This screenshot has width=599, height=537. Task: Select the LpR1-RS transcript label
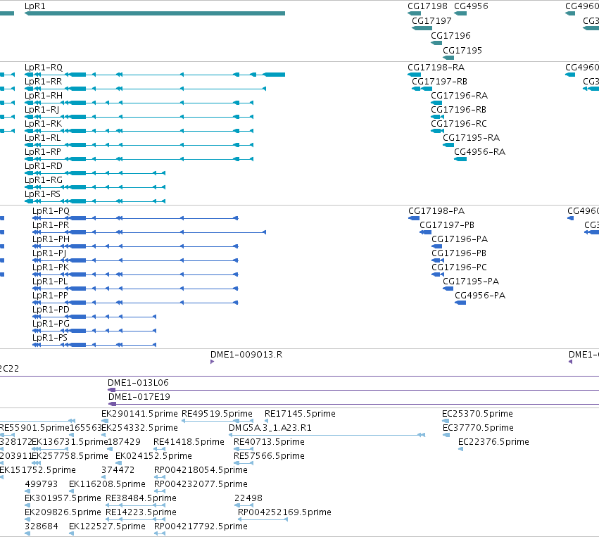42,194
